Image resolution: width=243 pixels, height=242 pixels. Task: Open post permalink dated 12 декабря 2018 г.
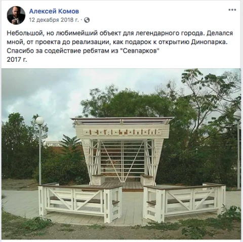click(54, 20)
